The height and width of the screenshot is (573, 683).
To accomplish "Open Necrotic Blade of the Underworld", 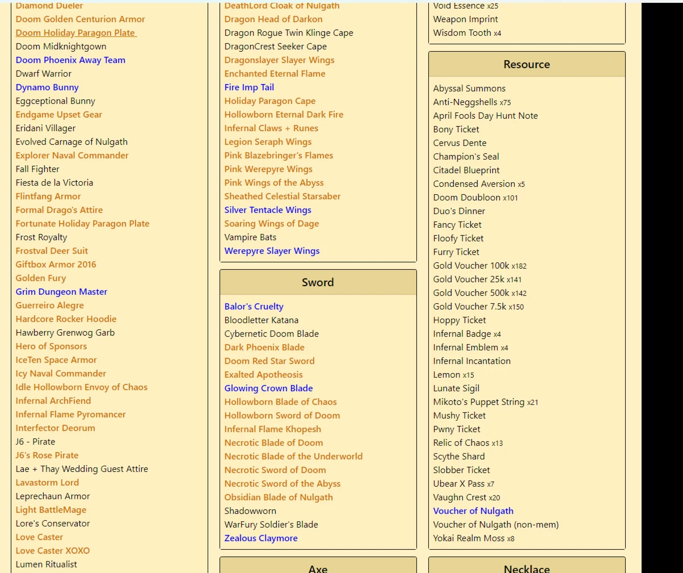I will click(x=293, y=457).
